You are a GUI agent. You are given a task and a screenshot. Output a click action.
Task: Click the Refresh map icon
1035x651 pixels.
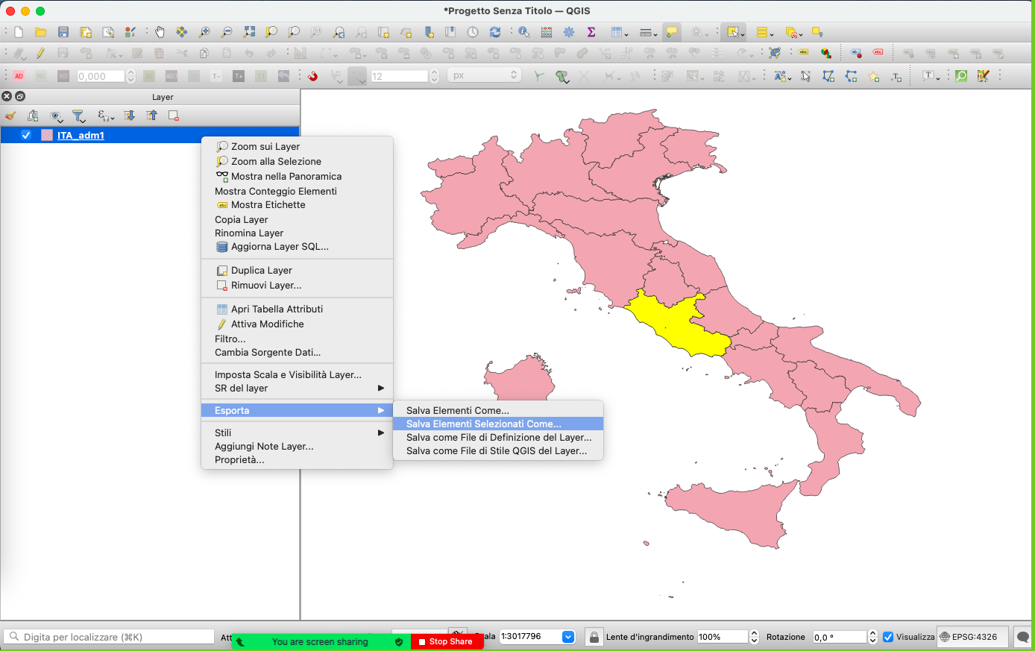coord(494,32)
